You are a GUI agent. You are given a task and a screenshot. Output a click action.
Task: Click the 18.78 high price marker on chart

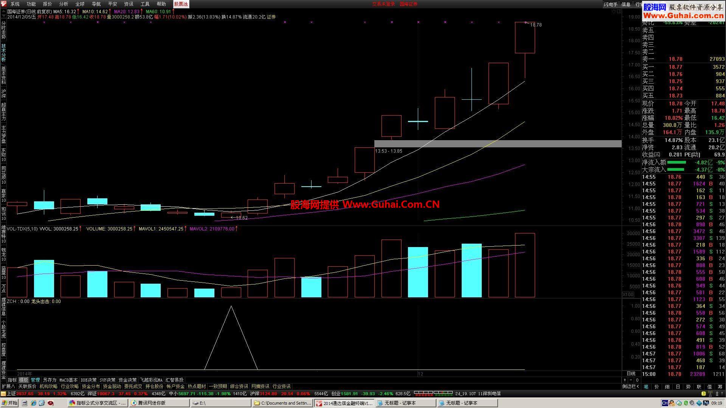536,25
